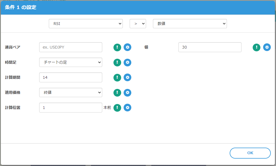Click the green info icon beside 計算期間
The width and height of the screenshot is (276, 166).
click(x=117, y=78)
